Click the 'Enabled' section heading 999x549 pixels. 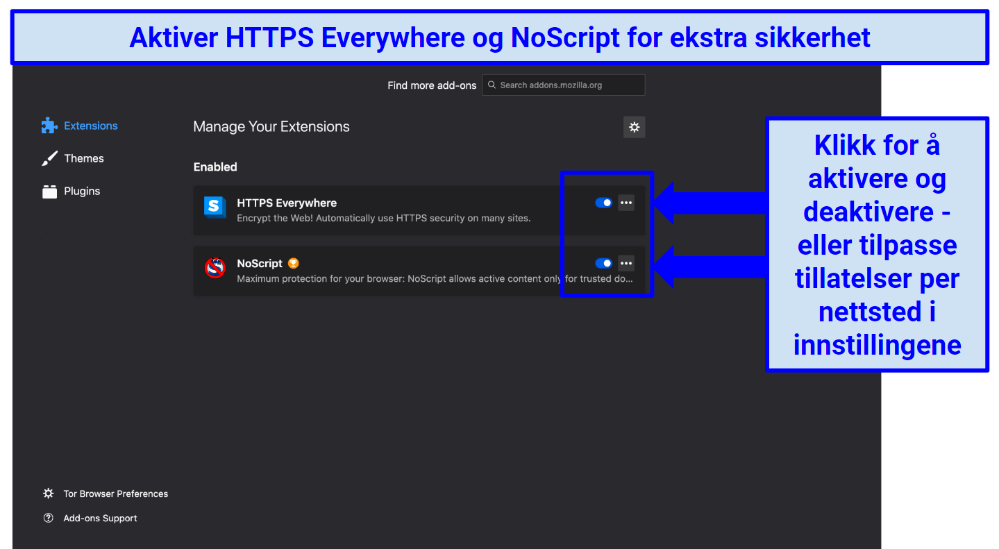point(215,167)
